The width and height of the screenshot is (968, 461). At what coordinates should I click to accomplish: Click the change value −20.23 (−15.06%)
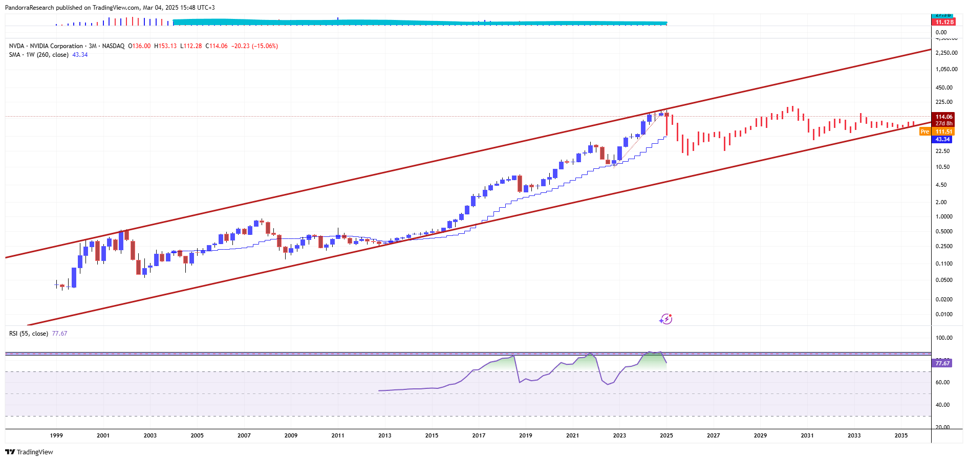254,46
